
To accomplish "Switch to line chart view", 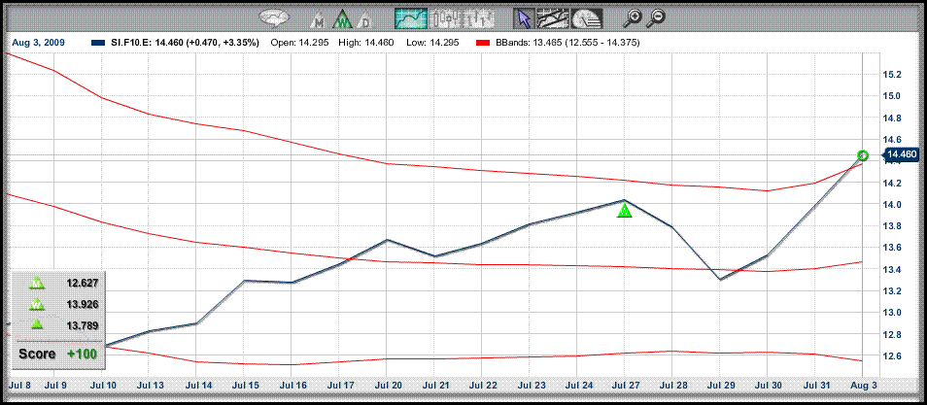I will pos(411,18).
